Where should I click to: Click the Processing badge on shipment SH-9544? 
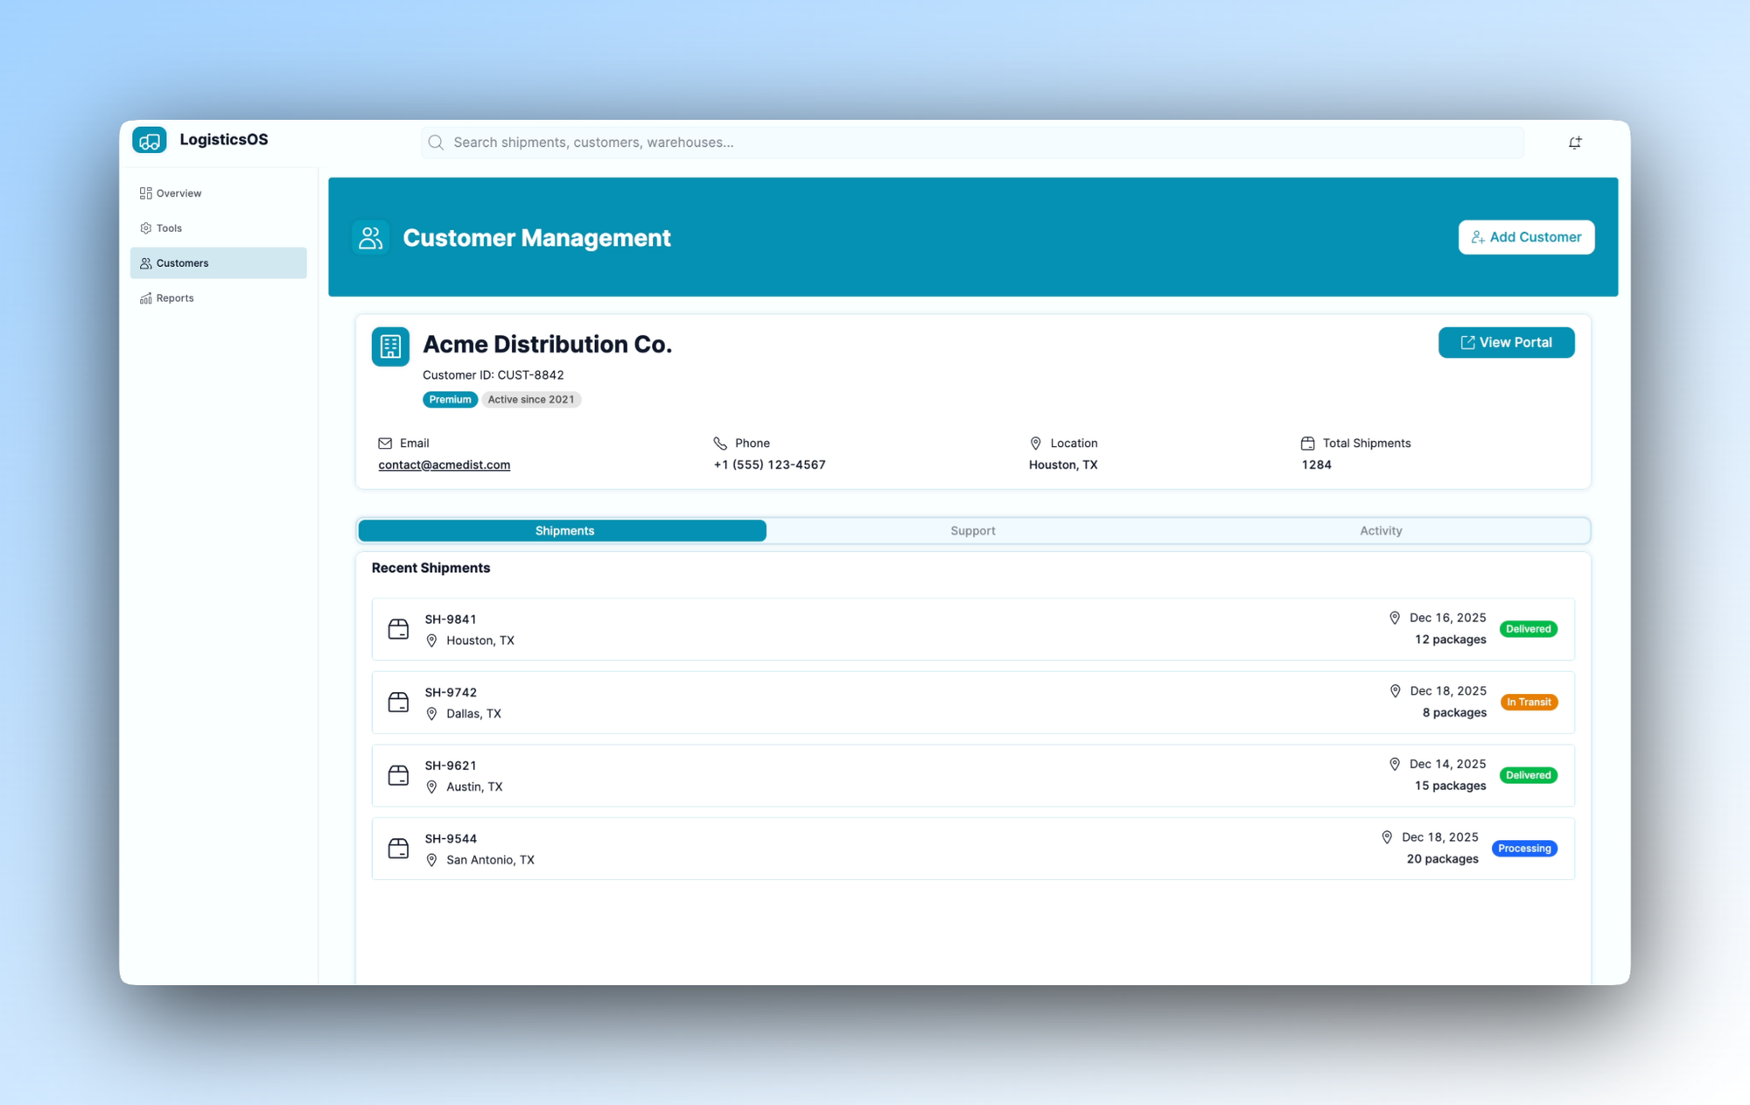click(x=1524, y=848)
